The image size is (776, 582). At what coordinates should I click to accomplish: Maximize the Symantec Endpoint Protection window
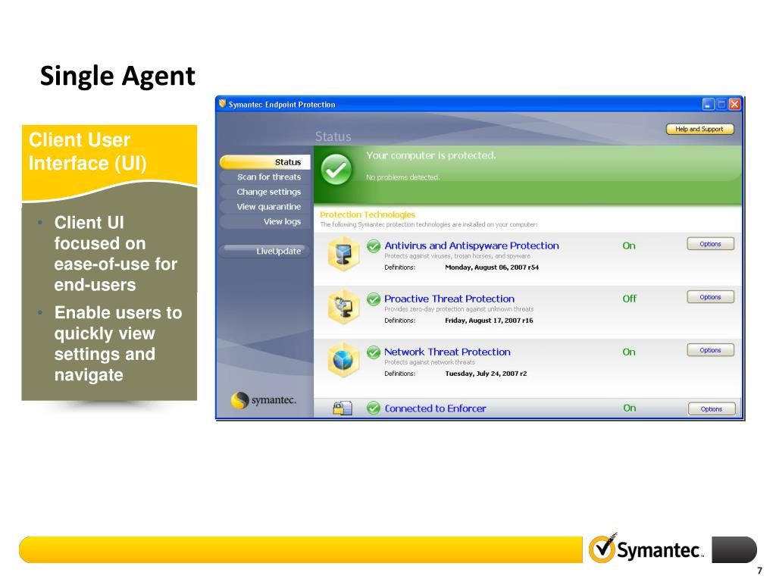pyautogui.click(x=721, y=105)
